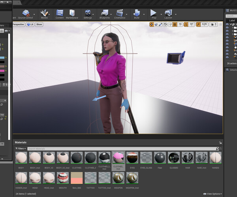Select the CLOTHES material thumbnail
The height and width of the screenshot is (197, 237).
tap(77, 158)
